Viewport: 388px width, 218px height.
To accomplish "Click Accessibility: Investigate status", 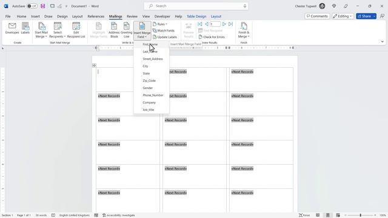I will pos(119,216).
